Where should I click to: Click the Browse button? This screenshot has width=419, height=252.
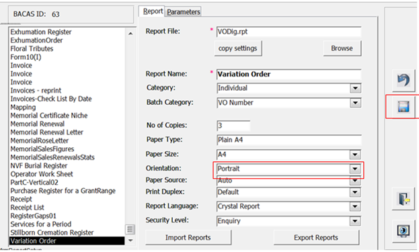[342, 48]
